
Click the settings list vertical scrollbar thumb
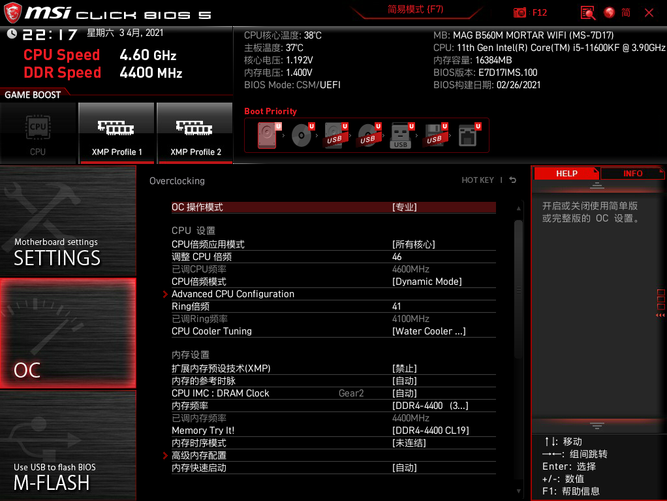tap(519, 289)
